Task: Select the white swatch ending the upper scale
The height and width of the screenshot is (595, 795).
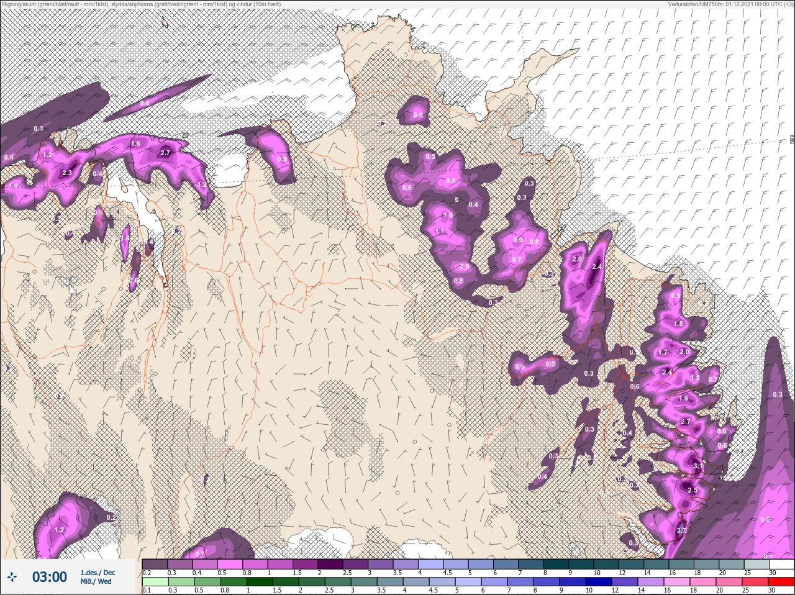Action: pyautogui.click(x=781, y=564)
